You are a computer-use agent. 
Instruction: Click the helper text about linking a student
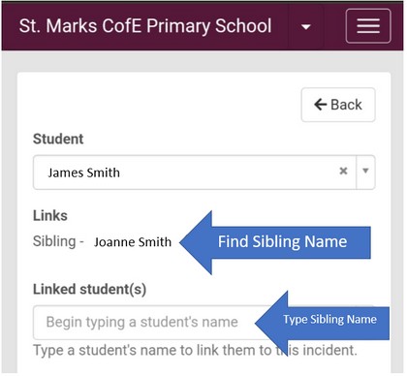[x=195, y=350]
